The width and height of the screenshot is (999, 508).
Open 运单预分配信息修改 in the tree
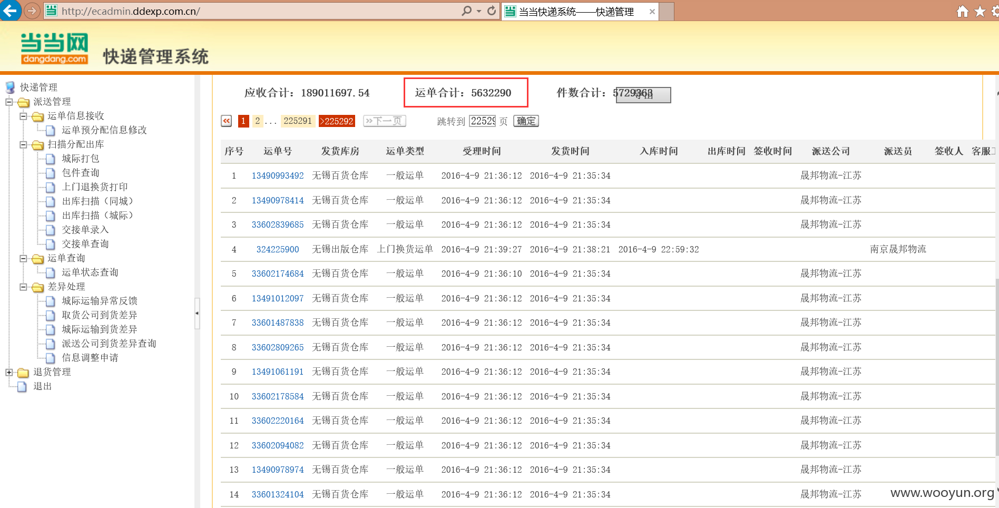(x=104, y=130)
